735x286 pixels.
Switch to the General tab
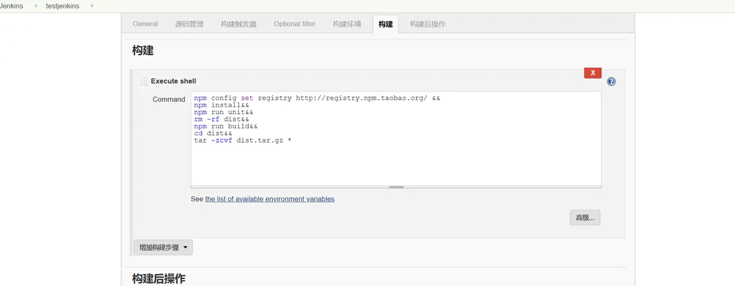point(145,24)
